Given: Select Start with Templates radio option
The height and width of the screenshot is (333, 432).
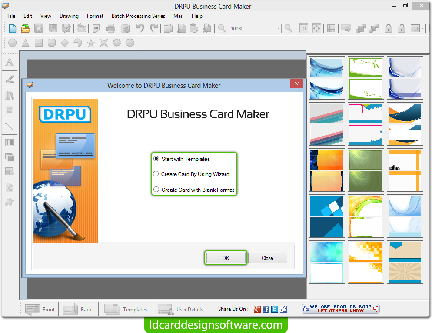Looking at the screenshot, I should (156, 159).
